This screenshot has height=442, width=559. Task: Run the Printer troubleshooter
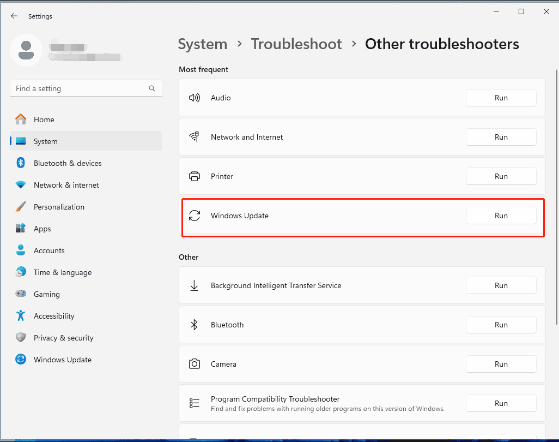[x=501, y=176]
